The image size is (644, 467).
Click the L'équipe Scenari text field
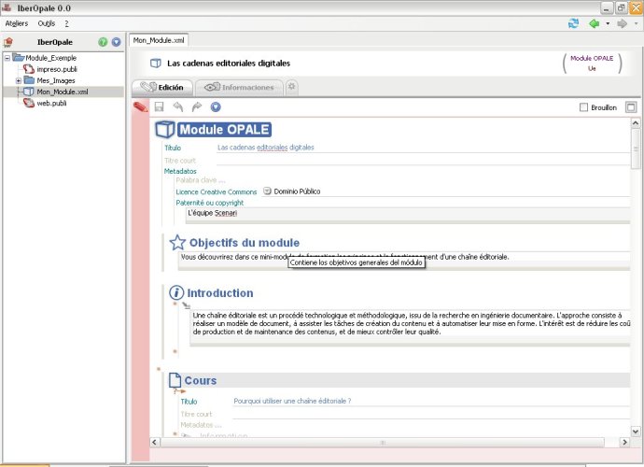(408, 213)
